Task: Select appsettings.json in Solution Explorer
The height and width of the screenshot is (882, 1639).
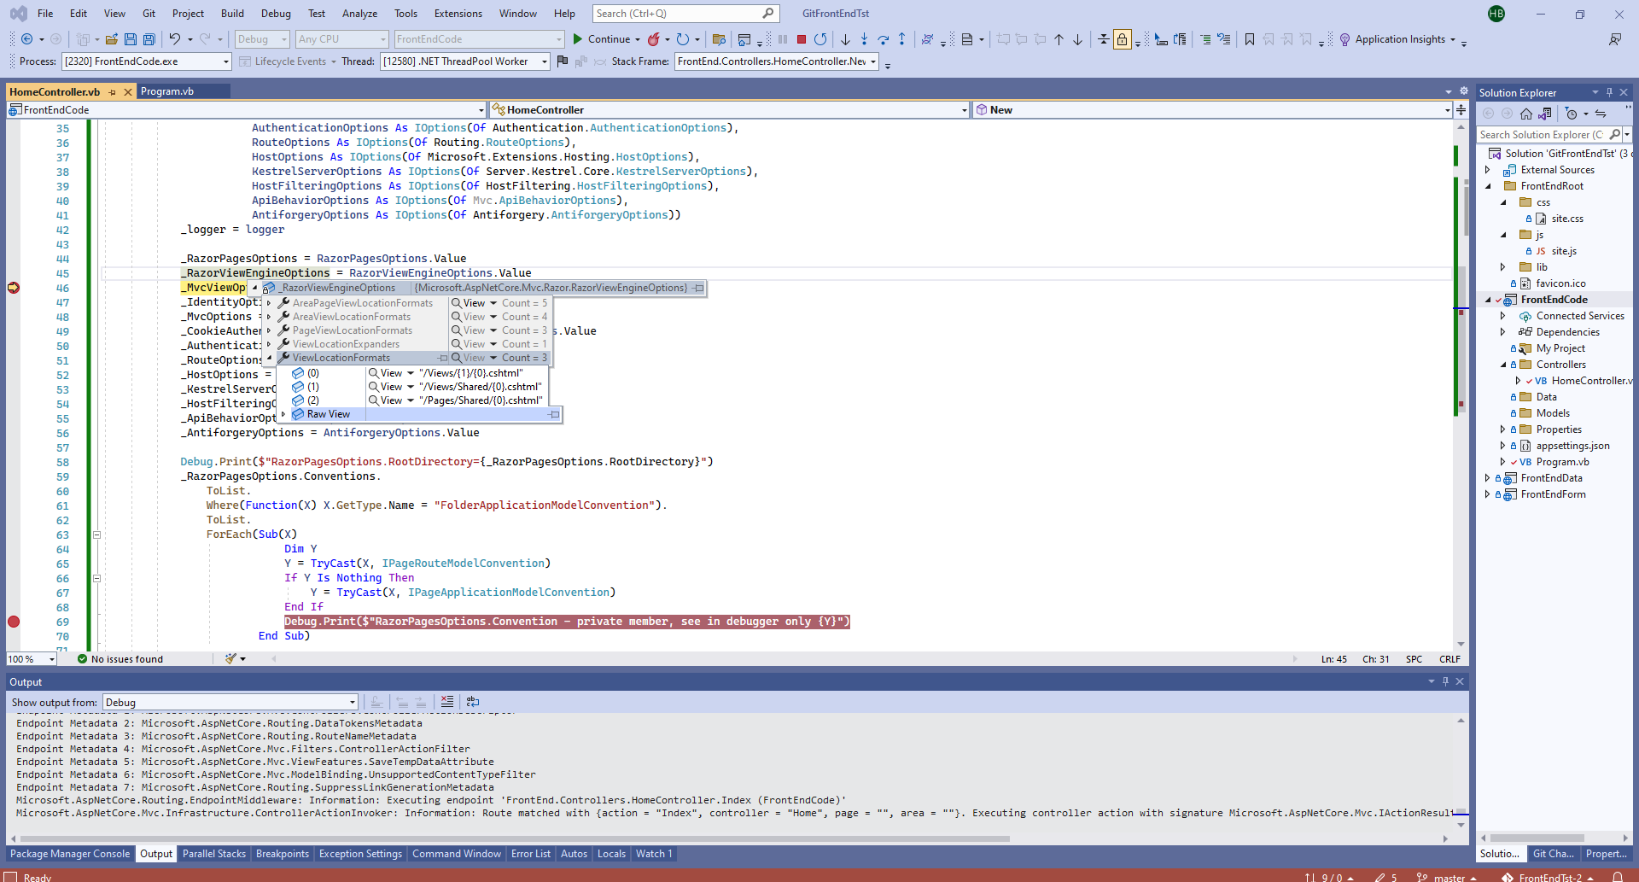Action: [x=1572, y=446]
